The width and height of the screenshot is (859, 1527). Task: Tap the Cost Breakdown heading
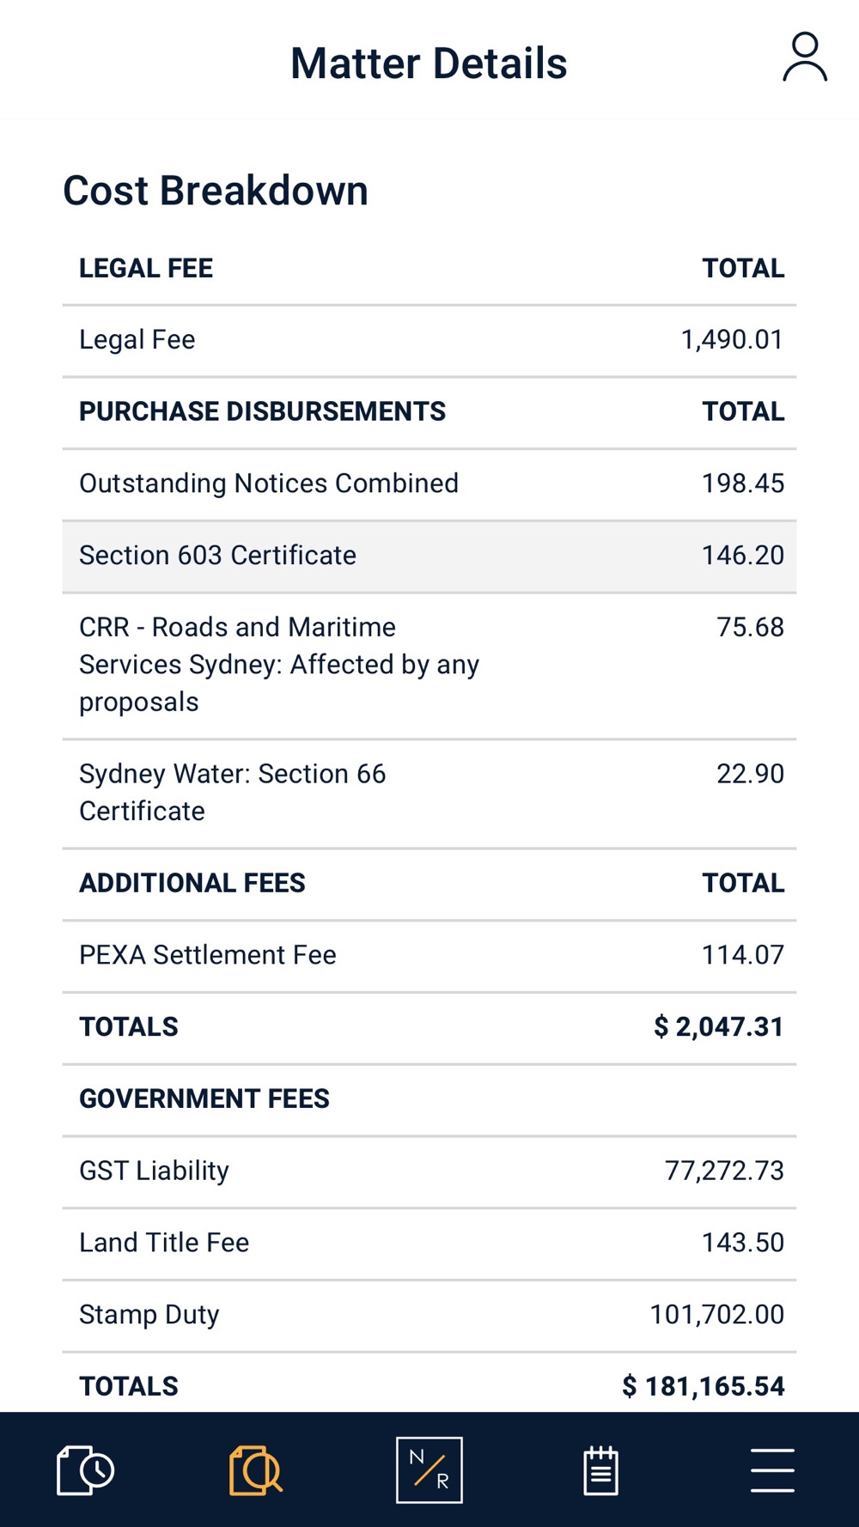[x=216, y=191]
